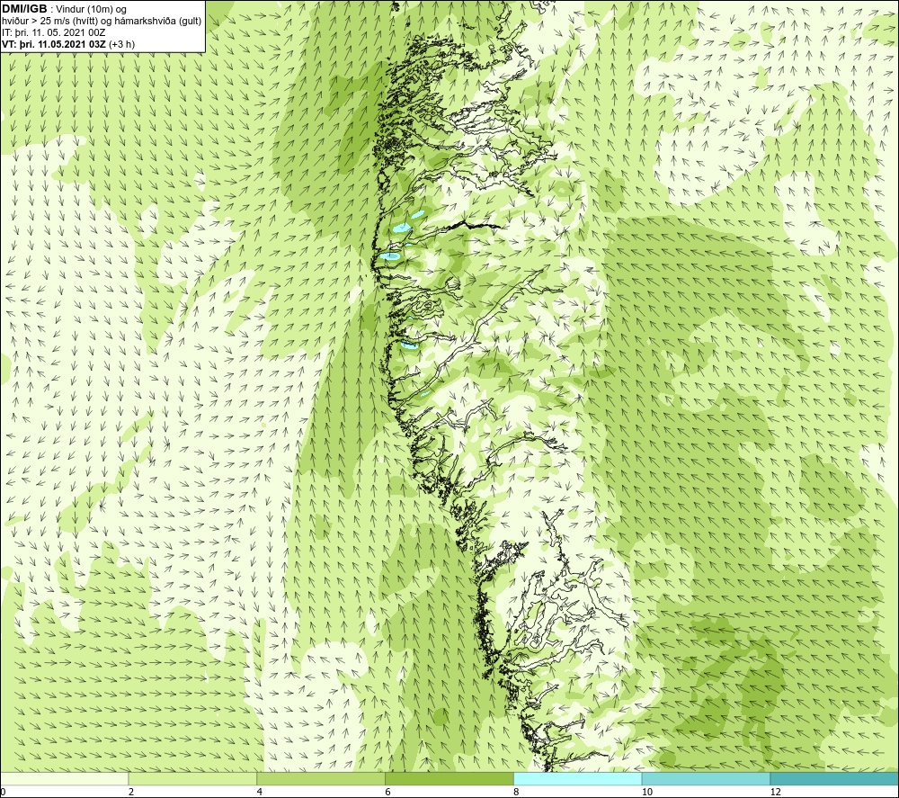This screenshot has height=798, width=899.
Task: Click the legend scale label "8"
Action: 517,792
